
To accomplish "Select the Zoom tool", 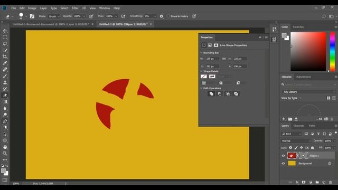I will 5,154.
